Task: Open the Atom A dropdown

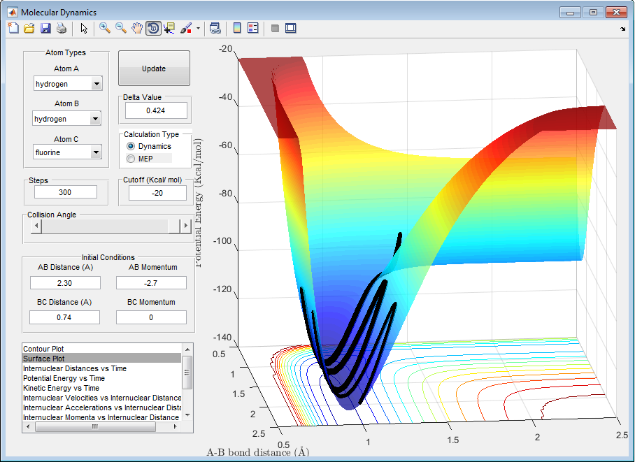Action: 96,85
